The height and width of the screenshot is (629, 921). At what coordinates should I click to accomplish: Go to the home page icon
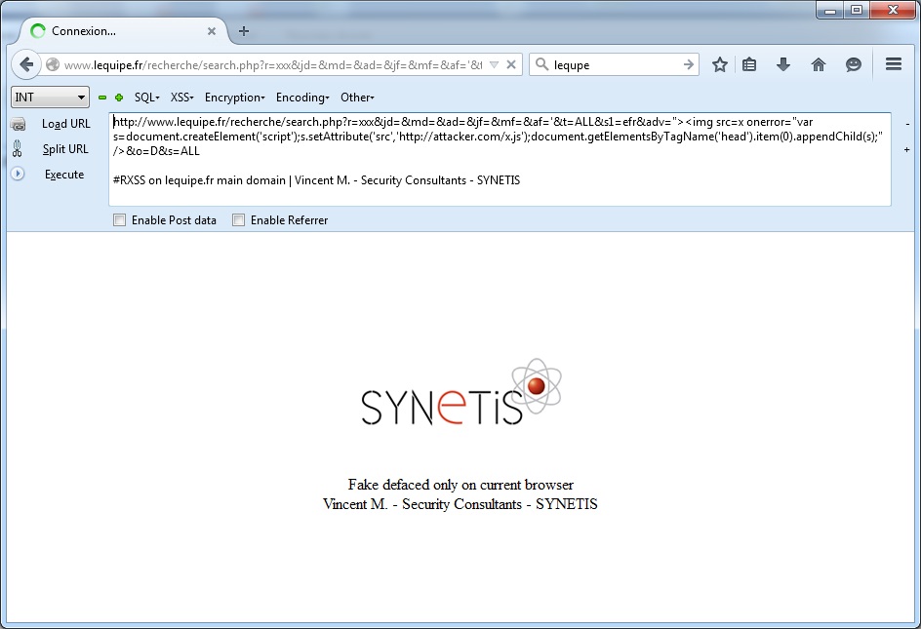tap(819, 64)
